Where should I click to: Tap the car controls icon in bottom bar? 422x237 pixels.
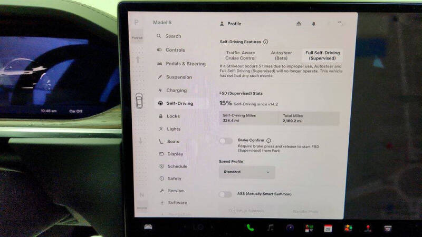[x=148, y=227]
